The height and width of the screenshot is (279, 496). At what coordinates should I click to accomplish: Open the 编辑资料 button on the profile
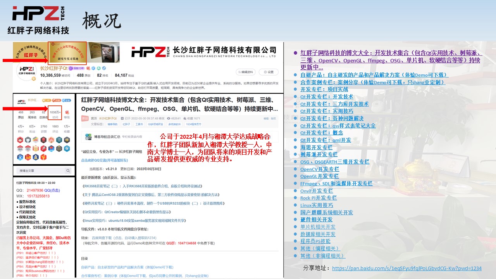click(x=246, y=72)
